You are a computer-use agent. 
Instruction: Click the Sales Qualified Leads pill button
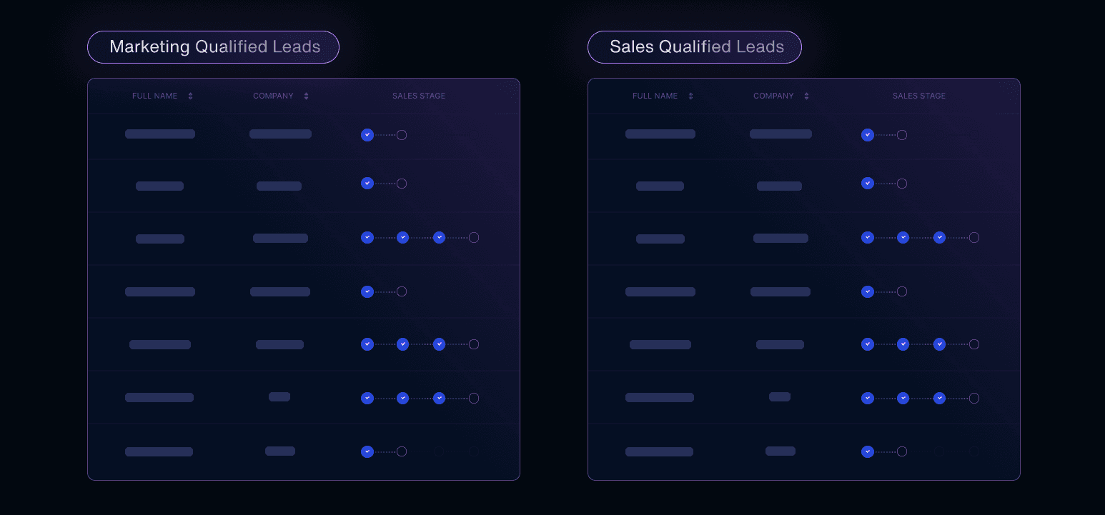(695, 47)
